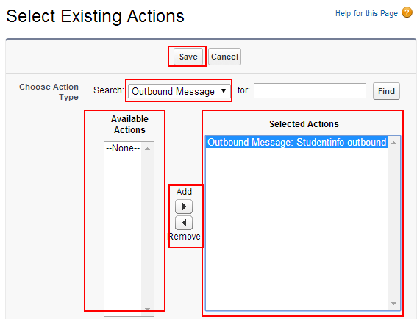The image size is (417, 319).
Task: Click Available Actions scrollbar down arrow
Action: (x=148, y=309)
